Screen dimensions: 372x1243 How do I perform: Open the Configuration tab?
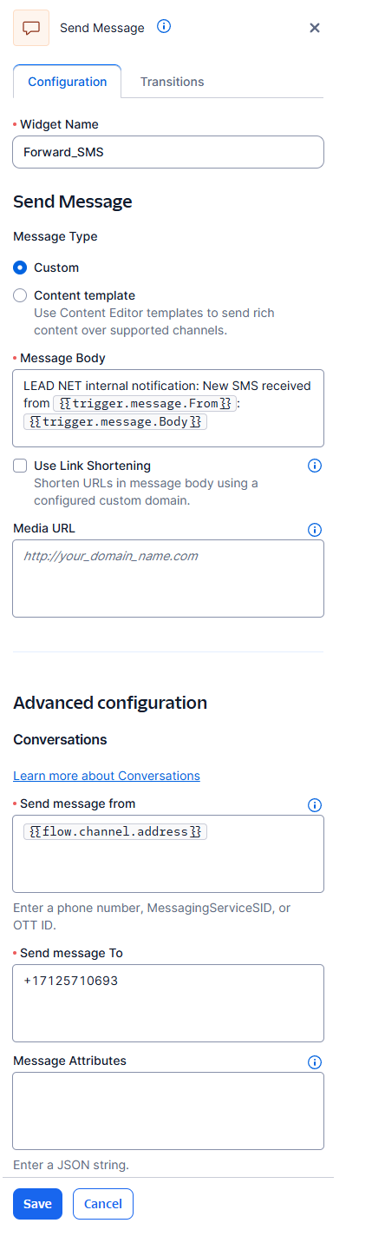click(68, 82)
